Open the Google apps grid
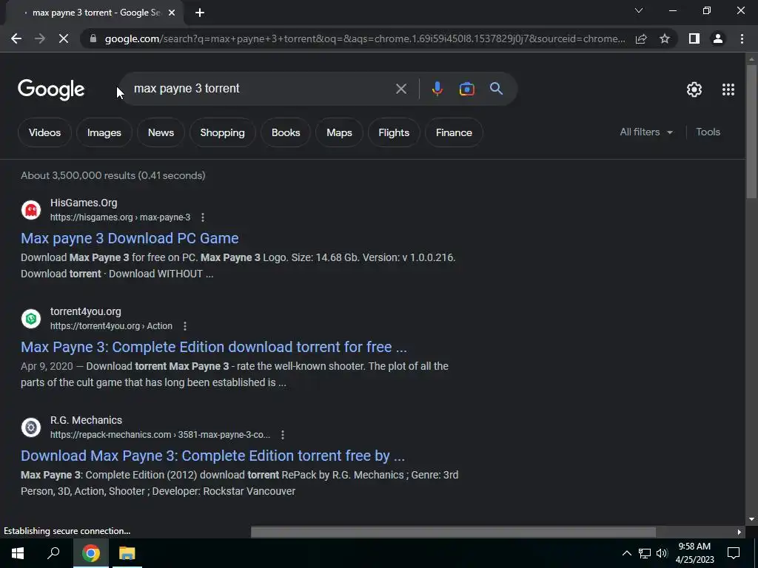The image size is (758, 568). [x=728, y=89]
